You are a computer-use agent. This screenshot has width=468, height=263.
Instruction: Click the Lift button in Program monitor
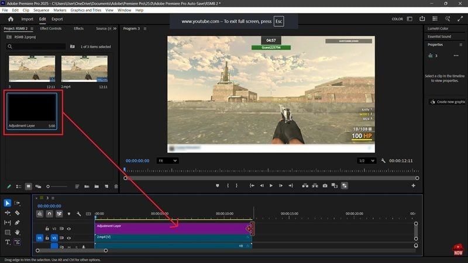(x=305, y=185)
